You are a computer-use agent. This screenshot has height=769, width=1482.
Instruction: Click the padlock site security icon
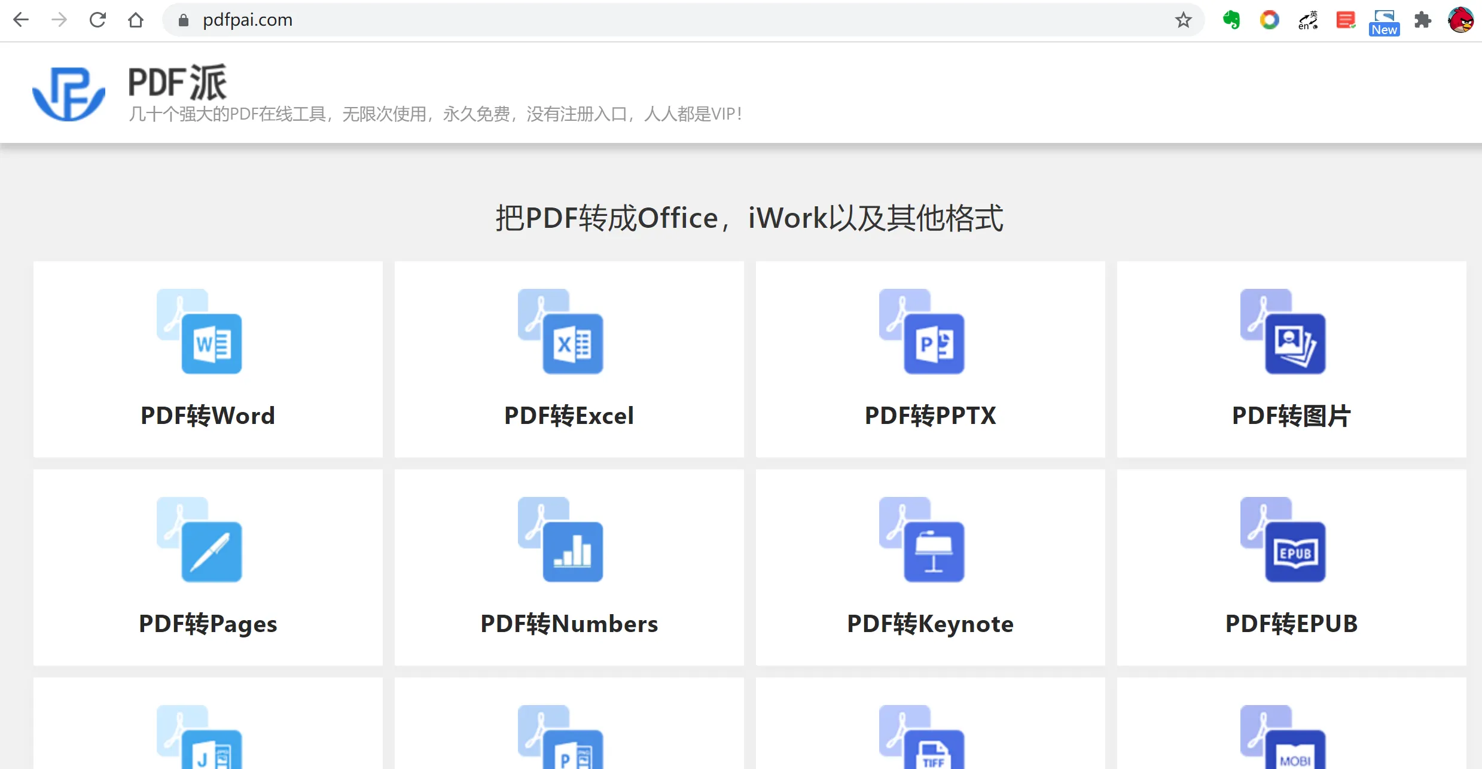point(184,20)
